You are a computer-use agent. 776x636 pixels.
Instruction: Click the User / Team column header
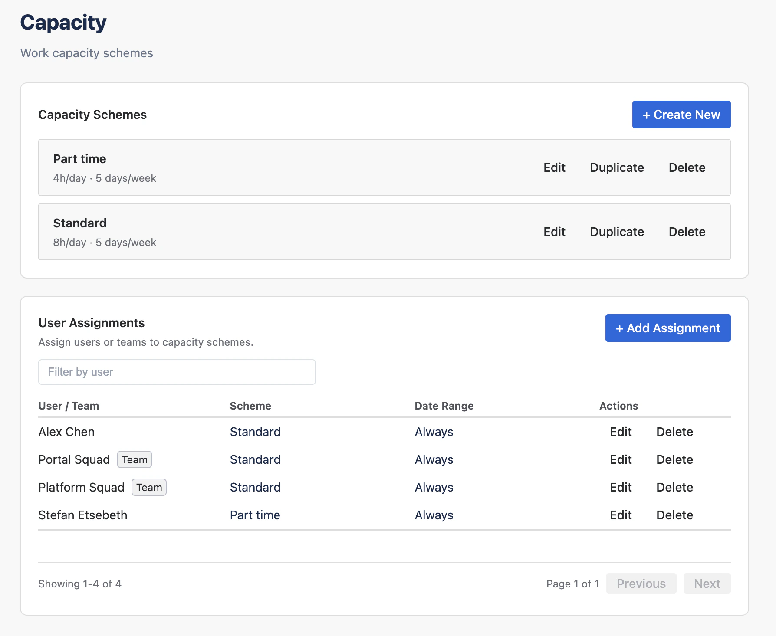pyautogui.click(x=69, y=406)
